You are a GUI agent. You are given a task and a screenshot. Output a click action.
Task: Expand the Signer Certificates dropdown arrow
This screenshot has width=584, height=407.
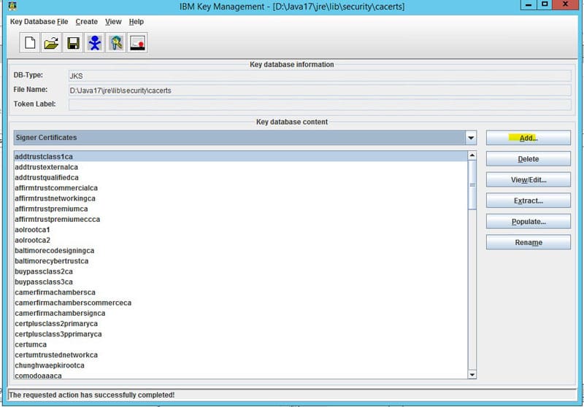click(x=471, y=138)
